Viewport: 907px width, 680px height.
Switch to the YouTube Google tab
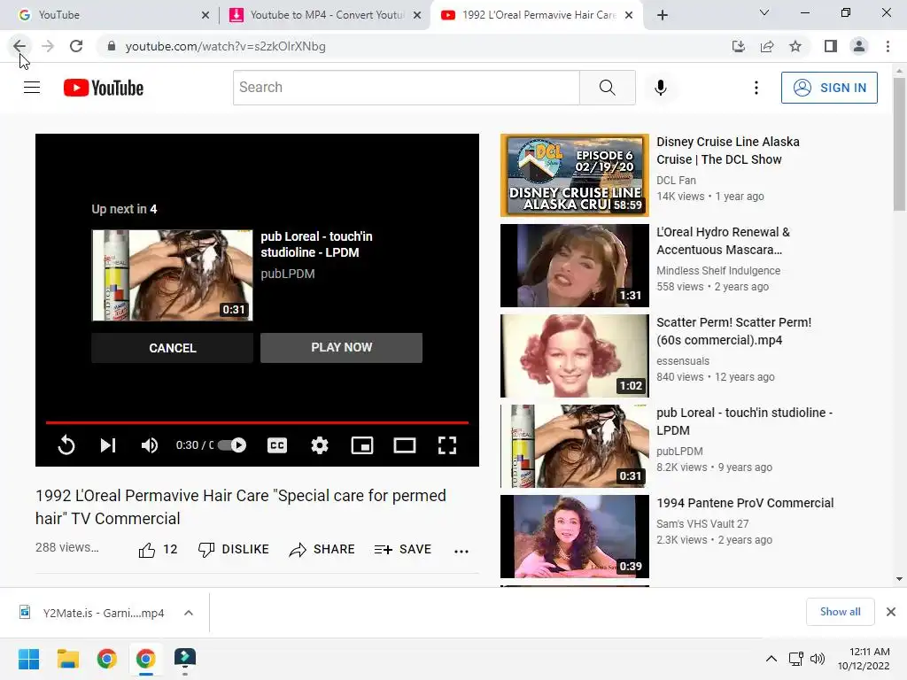[110, 15]
